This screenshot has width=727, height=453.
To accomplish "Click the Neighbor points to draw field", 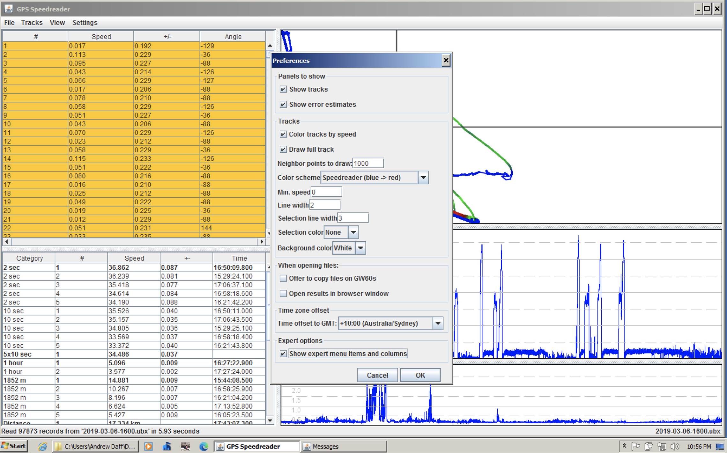I will (x=367, y=163).
